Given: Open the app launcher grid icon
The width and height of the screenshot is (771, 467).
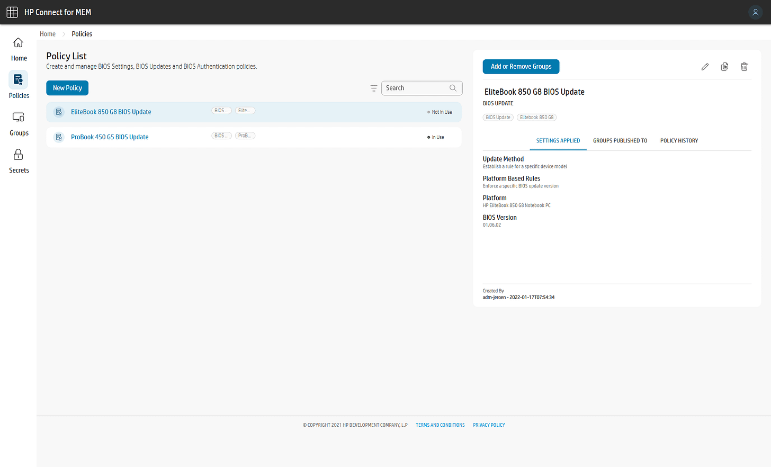Looking at the screenshot, I should 12,12.
